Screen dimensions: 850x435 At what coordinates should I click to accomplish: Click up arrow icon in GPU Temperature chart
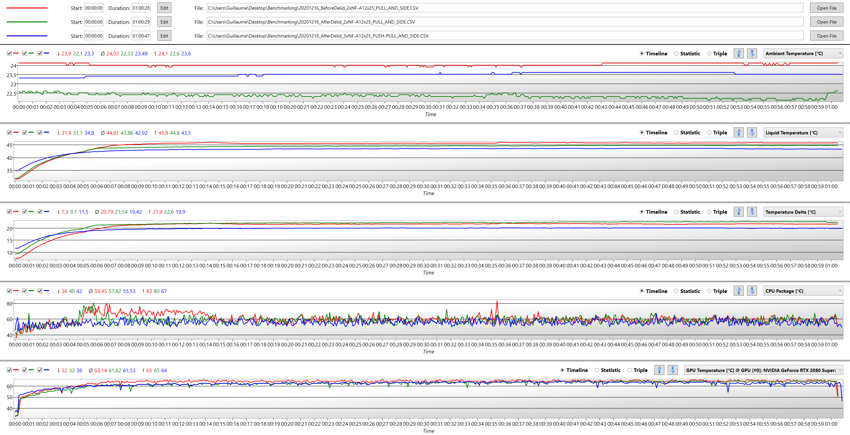click(659, 370)
